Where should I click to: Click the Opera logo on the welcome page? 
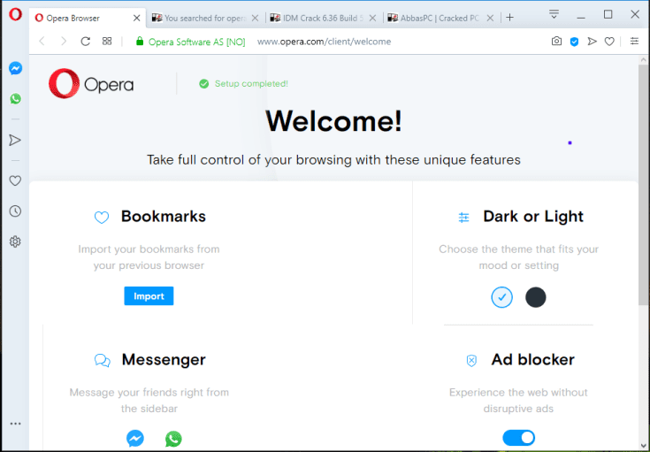91,84
